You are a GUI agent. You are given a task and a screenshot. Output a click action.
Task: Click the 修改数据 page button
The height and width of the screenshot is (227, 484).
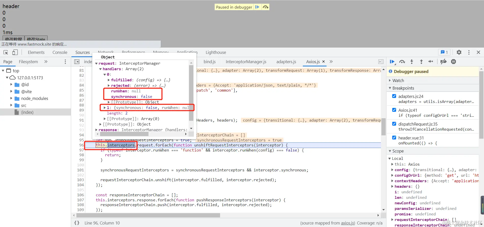[x=14, y=39]
